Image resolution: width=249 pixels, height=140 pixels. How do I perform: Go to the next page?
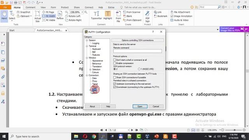coord(132,130)
